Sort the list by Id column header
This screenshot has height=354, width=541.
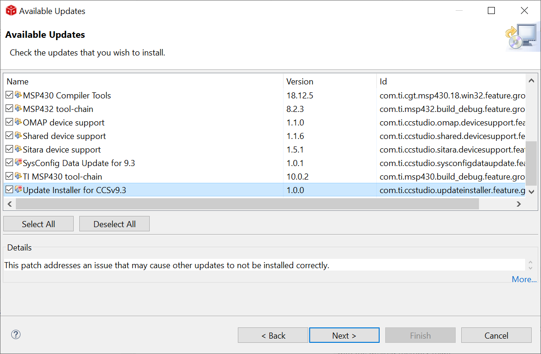[451, 82]
